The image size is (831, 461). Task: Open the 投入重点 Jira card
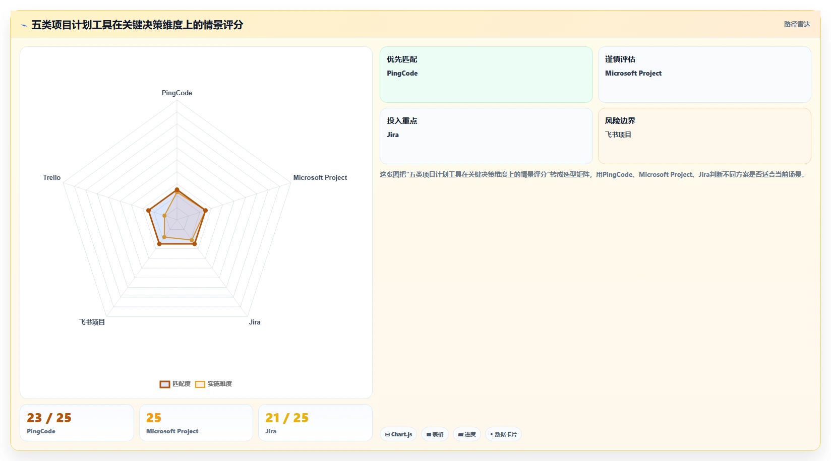pyautogui.click(x=486, y=136)
